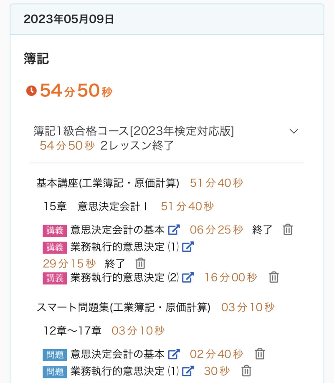Click the 2023年05月09日 date header
Viewport: 334px width, 383px height.
coord(69,19)
